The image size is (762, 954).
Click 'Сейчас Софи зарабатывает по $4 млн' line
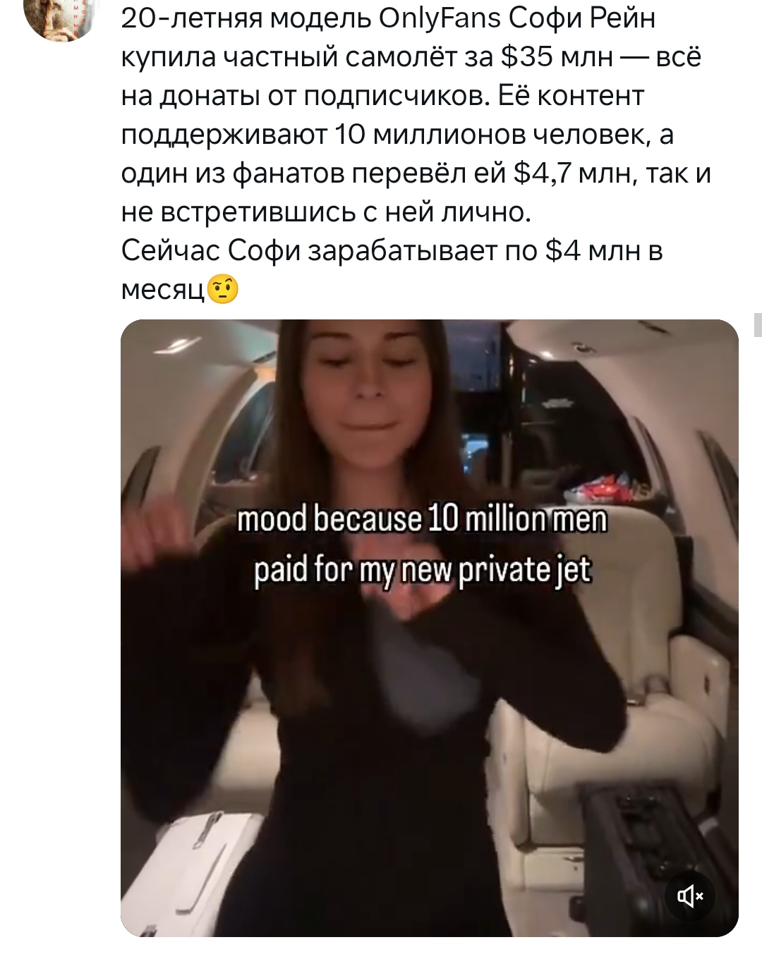point(392,250)
